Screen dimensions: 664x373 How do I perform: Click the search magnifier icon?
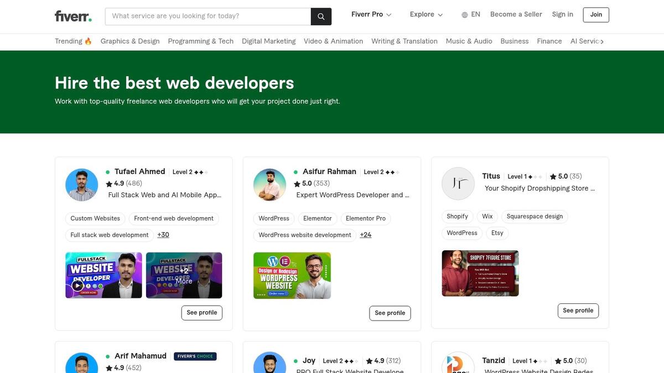click(321, 16)
